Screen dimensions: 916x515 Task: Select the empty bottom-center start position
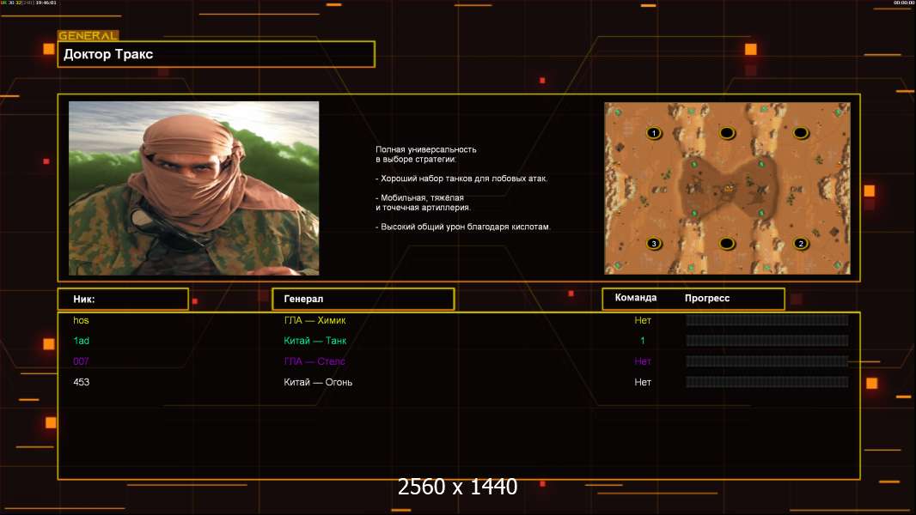pos(727,244)
